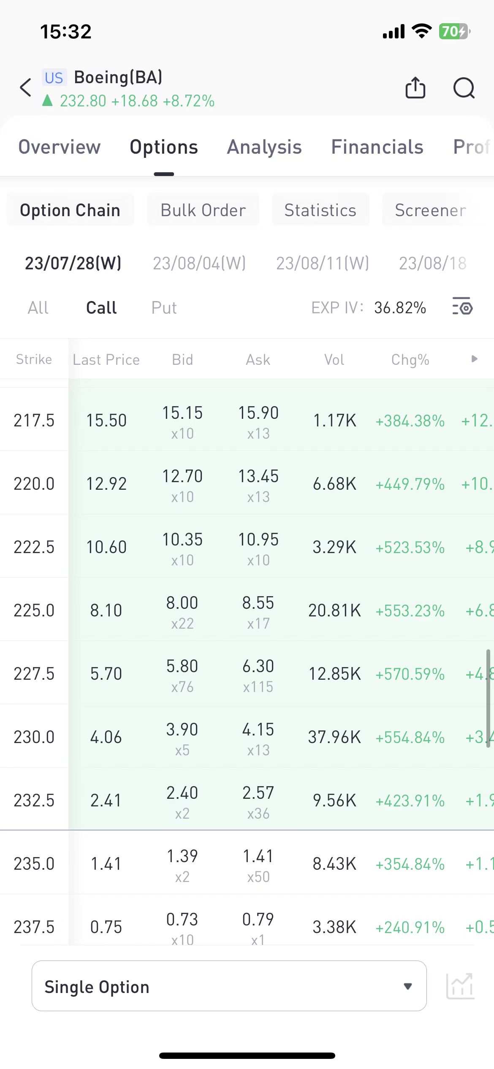Switch to the Analysis tab
Screen dimensions: 494x1069
(x=264, y=147)
